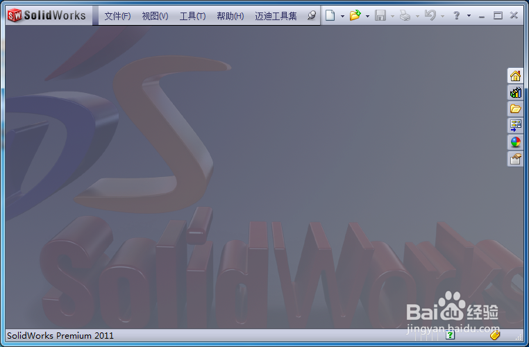Expand the Undo dropdown arrow
Screen dimensions: 529x347
click(x=442, y=16)
